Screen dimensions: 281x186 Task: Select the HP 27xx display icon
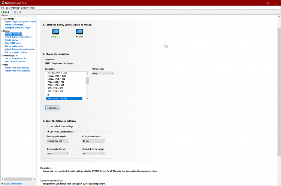click(79, 31)
